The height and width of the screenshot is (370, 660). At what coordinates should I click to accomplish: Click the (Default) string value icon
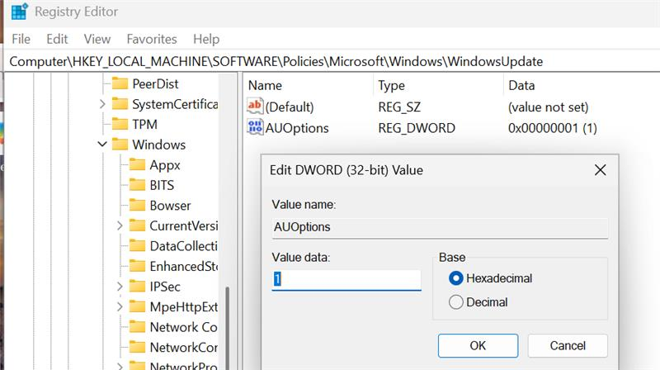click(255, 107)
